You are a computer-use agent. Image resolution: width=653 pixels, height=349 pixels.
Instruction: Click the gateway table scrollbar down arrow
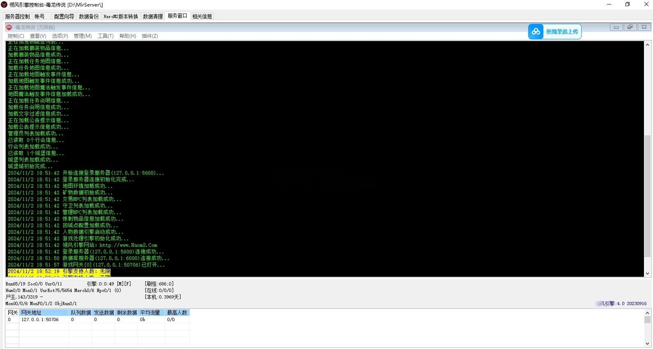click(648, 344)
